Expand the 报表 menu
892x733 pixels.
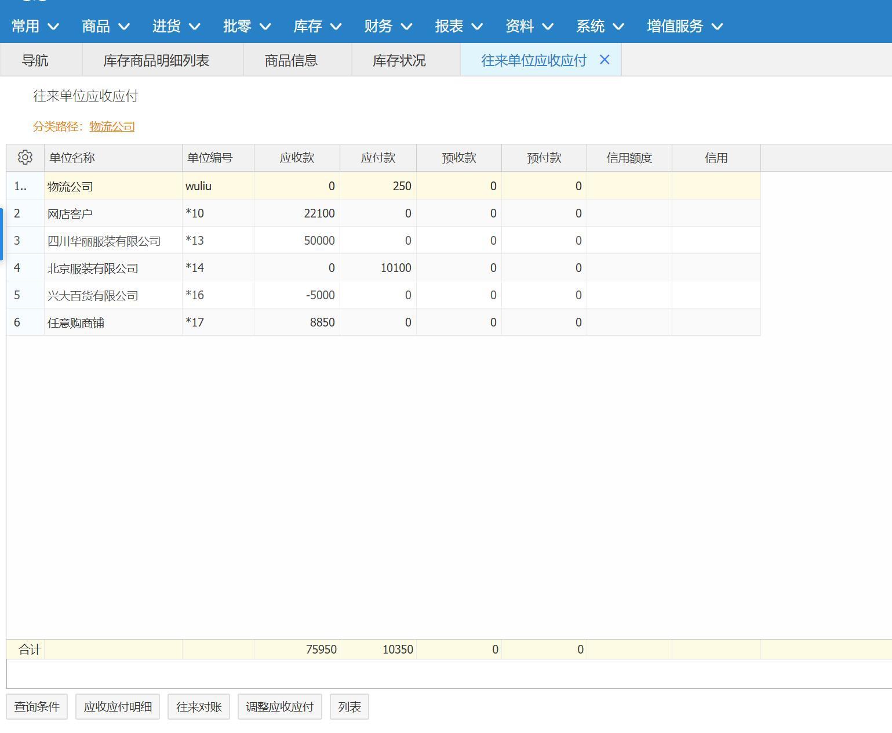[x=458, y=26]
